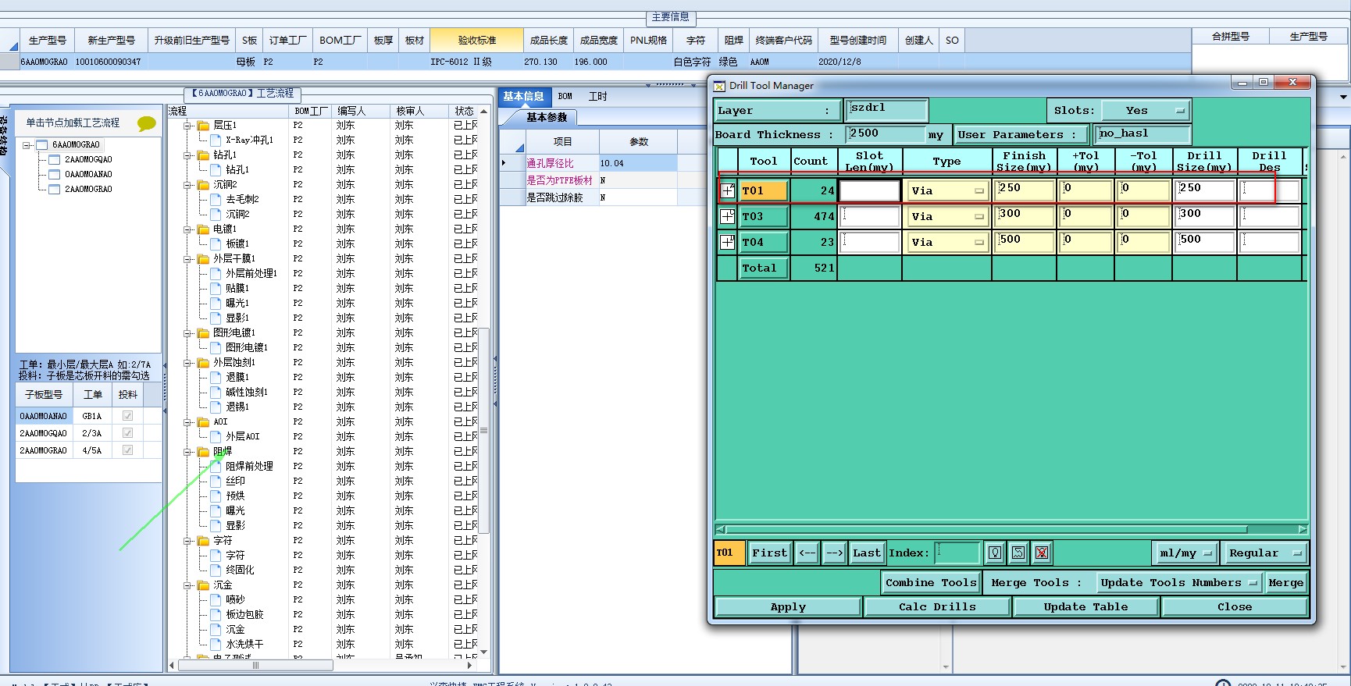
Task: Click the document icon of 丝印
Action: point(216,482)
